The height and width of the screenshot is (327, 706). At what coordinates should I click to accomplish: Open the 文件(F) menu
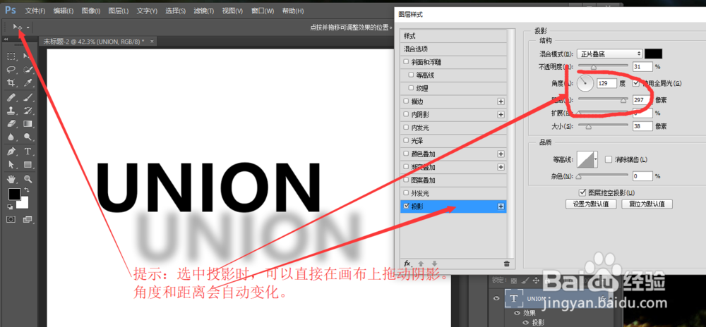35,11
